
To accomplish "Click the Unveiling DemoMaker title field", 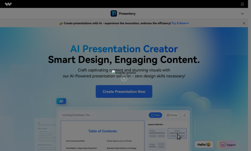I will [x=78, y=115].
